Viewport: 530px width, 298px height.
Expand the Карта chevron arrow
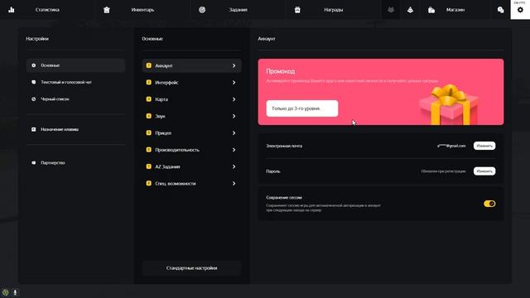(x=234, y=99)
